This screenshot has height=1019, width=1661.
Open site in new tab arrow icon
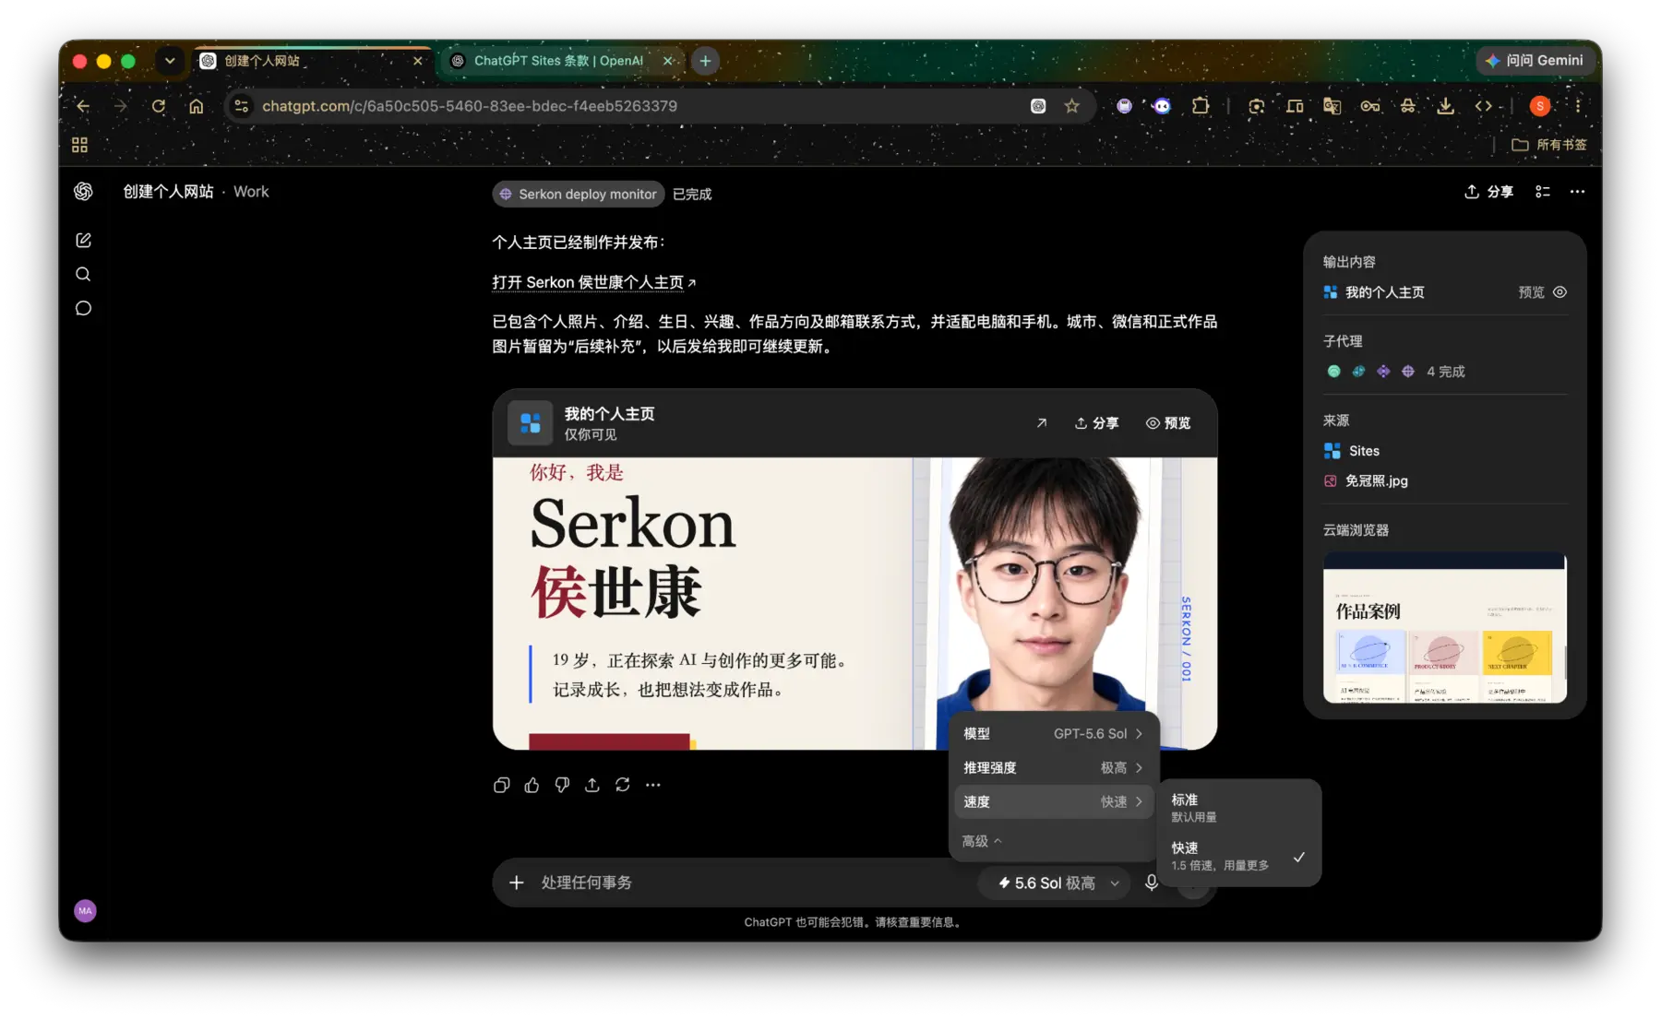pyautogui.click(x=1042, y=423)
